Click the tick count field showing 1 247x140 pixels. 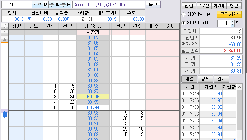point(224,23)
